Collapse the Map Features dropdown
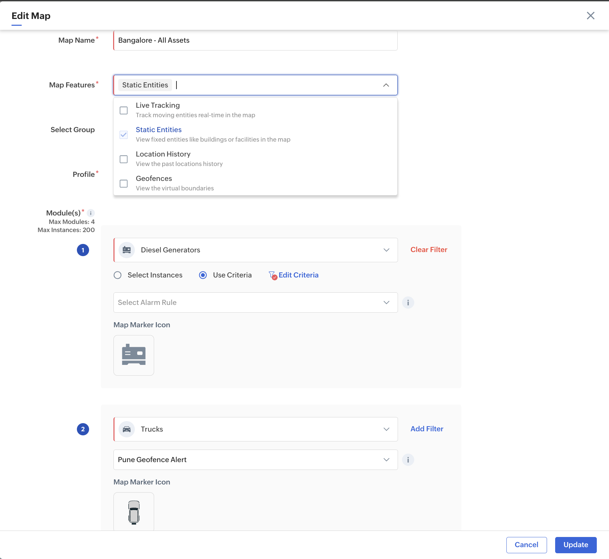The width and height of the screenshot is (609, 559). coord(386,85)
